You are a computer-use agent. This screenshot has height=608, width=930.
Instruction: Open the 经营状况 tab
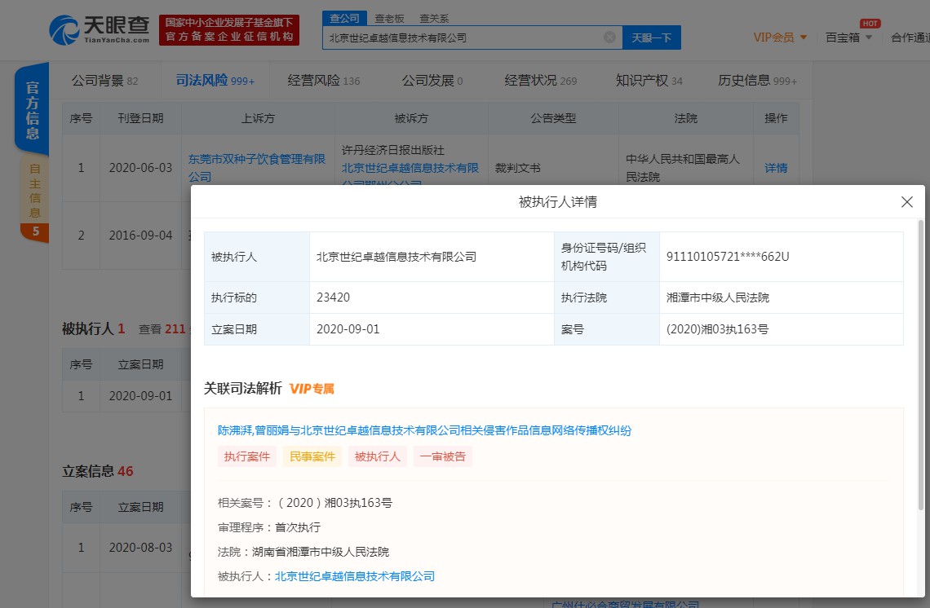pyautogui.click(x=540, y=81)
